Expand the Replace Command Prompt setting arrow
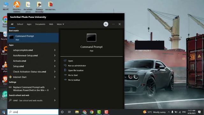204x115 pixels. (x=55, y=89)
